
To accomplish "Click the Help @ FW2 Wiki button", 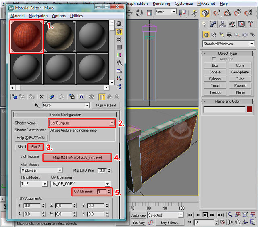I will (31, 137).
